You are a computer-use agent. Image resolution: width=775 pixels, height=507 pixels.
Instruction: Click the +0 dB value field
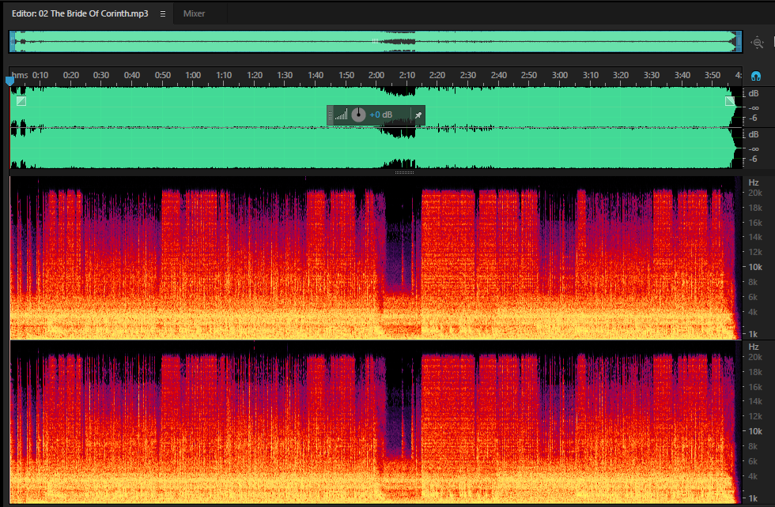(380, 115)
